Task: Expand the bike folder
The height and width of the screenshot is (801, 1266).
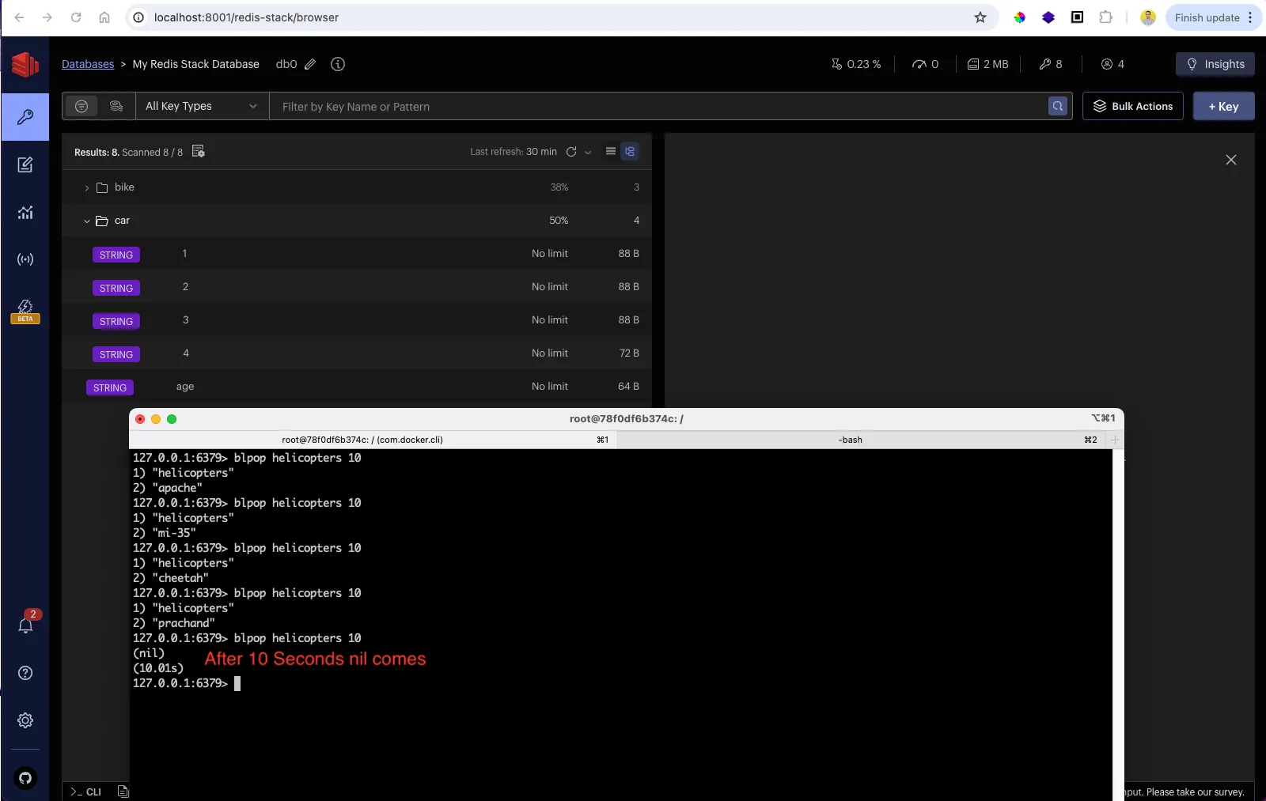Action: point(357,187)
